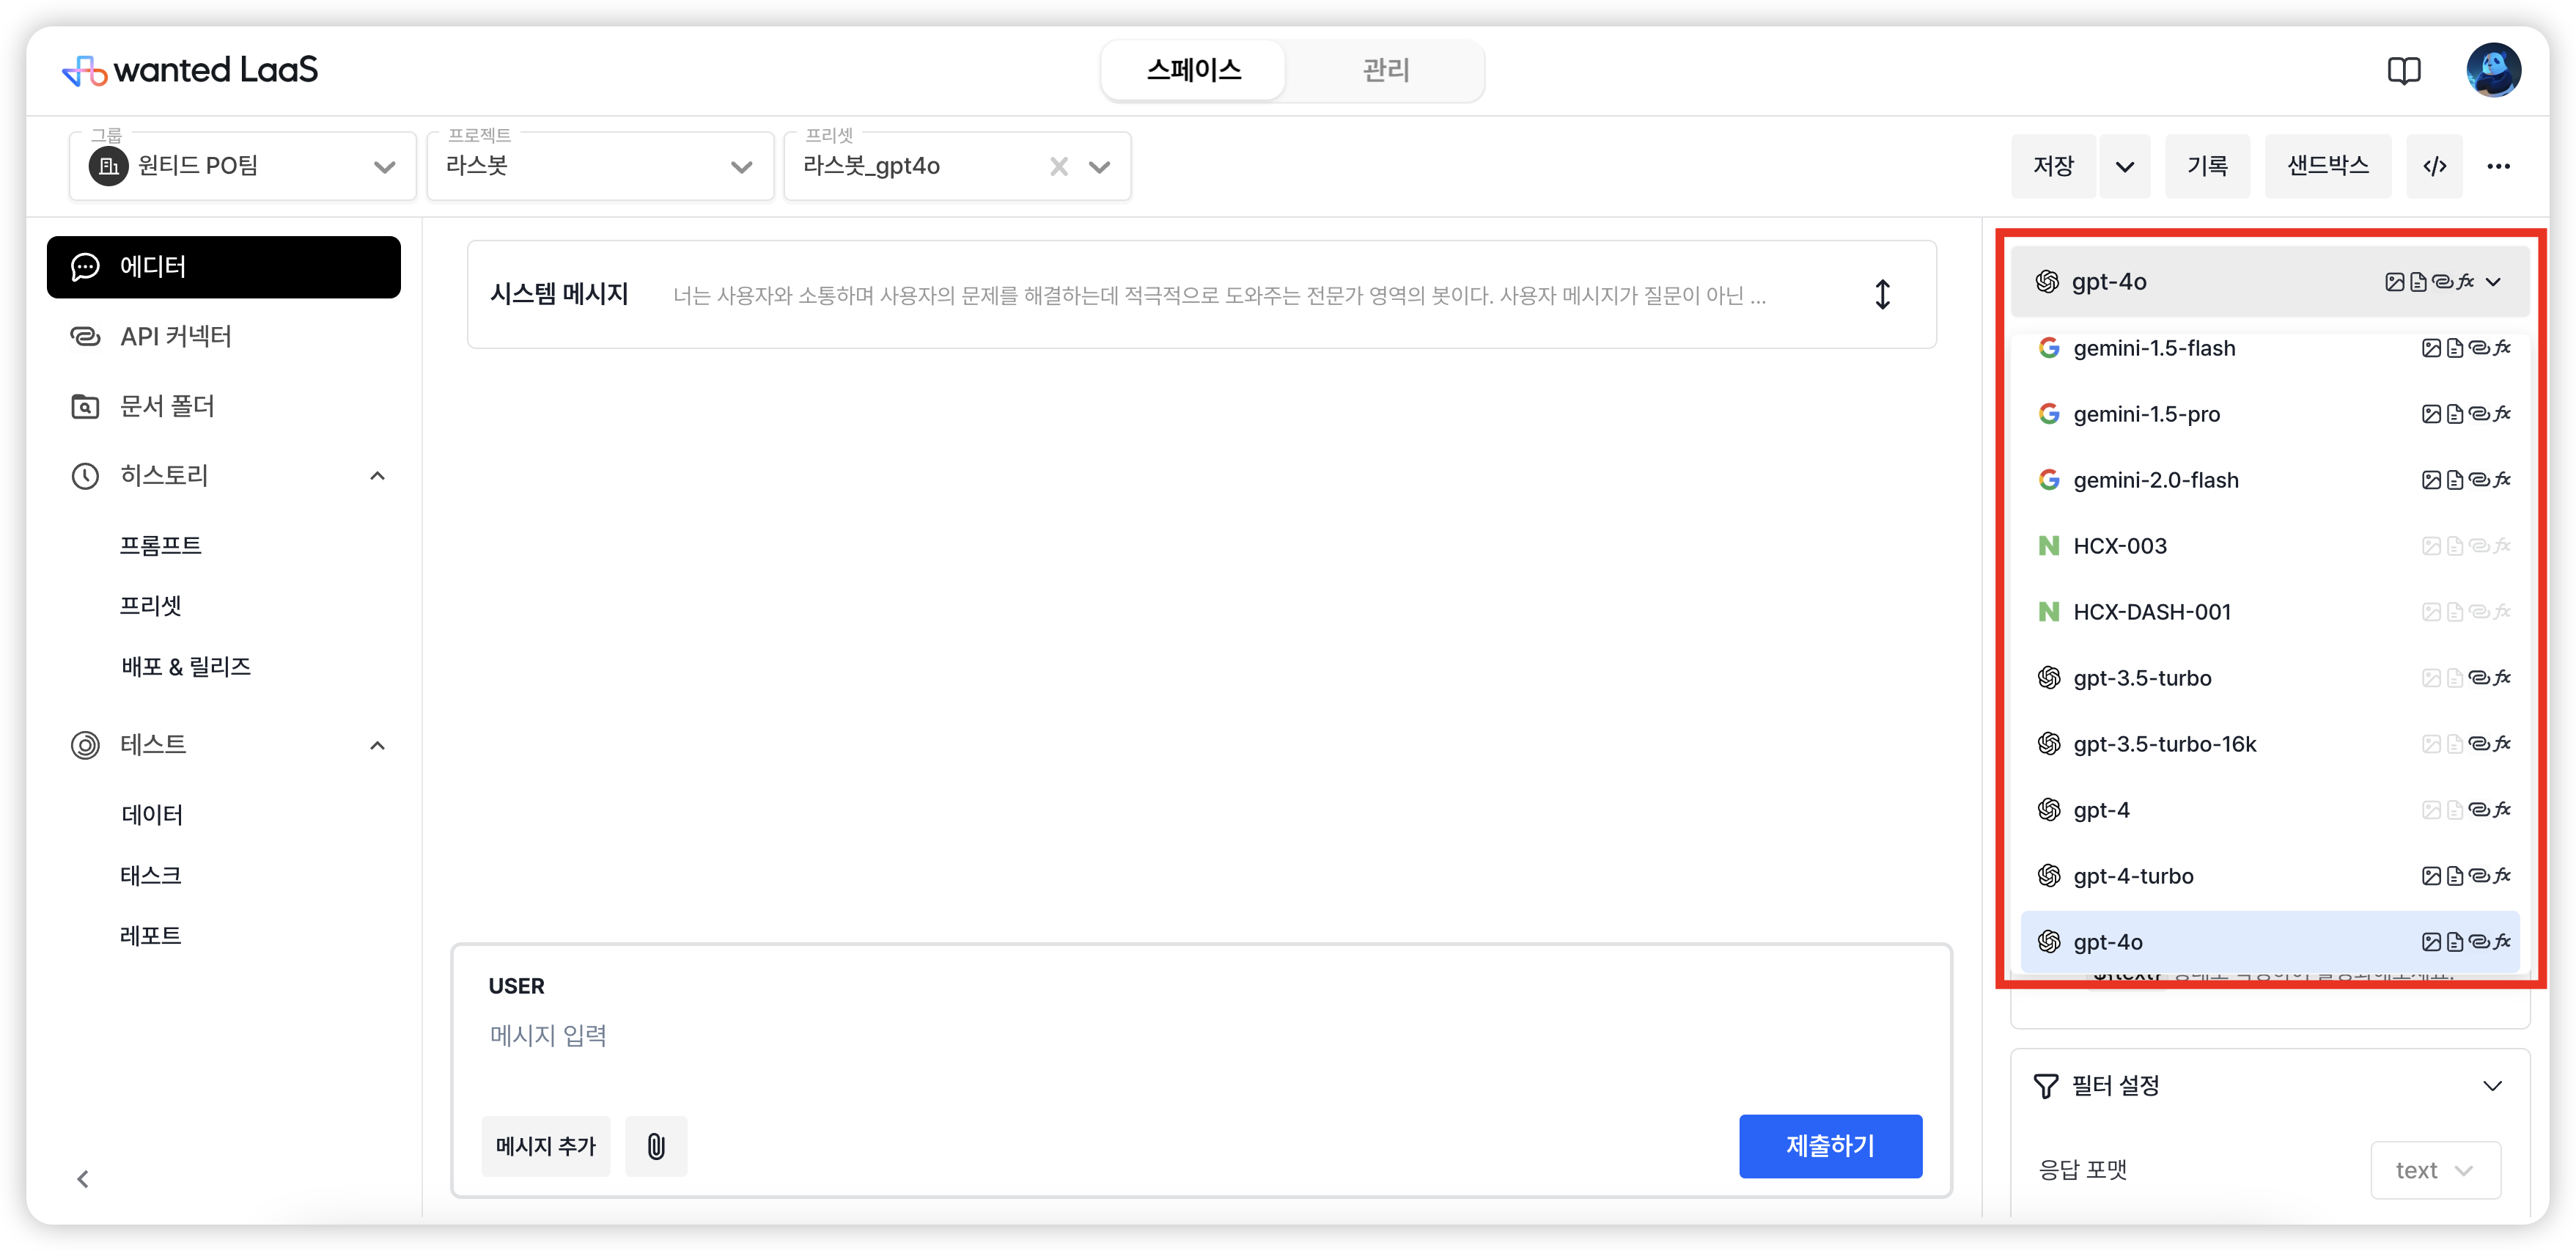This screenshot has height=1251, width=2576.
Task: Click the OpenAI icon of gpt-4-turbo
Action: pos(2049,876)
